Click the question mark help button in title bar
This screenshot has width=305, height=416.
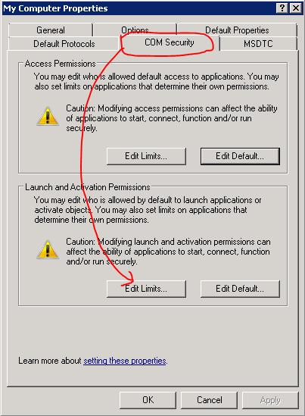pos(282,8)
